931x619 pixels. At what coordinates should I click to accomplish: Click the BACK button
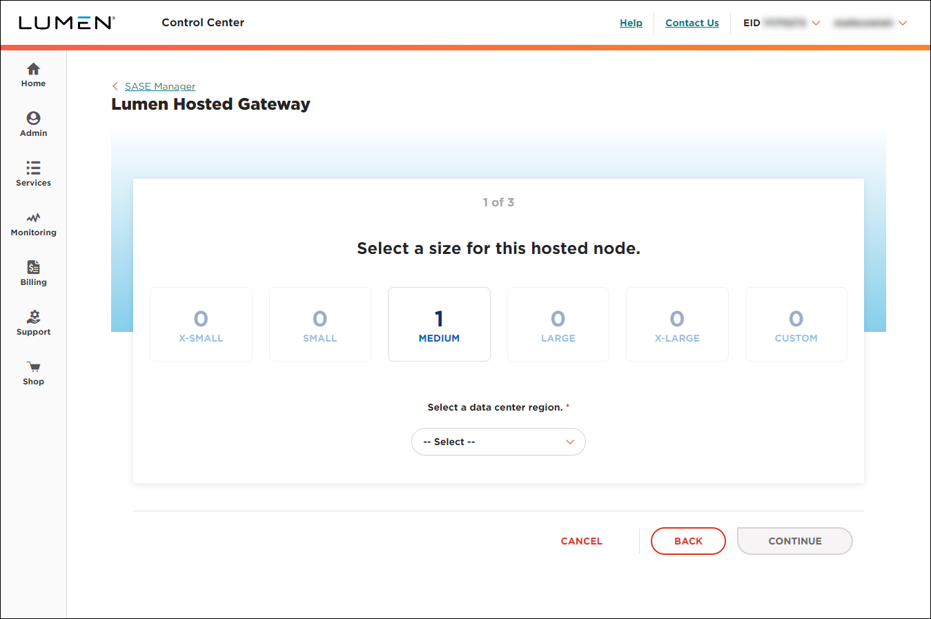click(x=688, y=541)
